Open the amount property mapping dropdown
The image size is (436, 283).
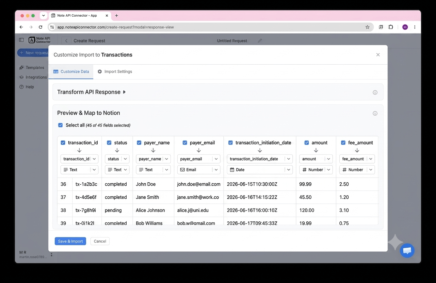(x=316, y=159)
